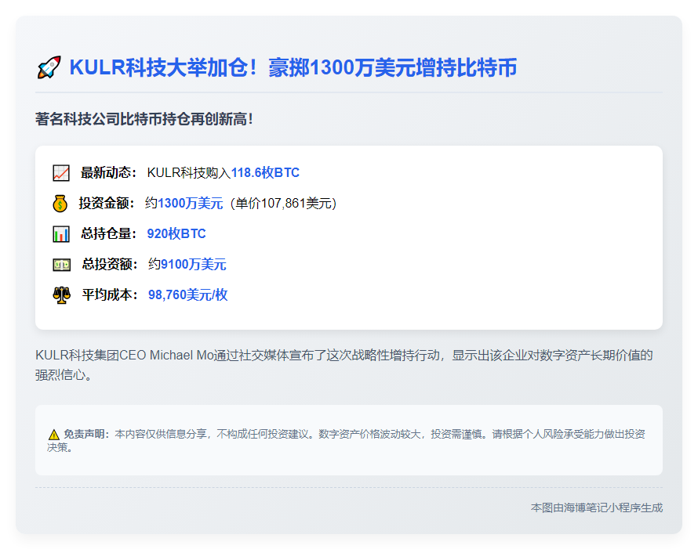Click the headline KULR科技大举加仓!豪掷1300万美元增持比特币
The image size is (698, 549).
[293, 67]
